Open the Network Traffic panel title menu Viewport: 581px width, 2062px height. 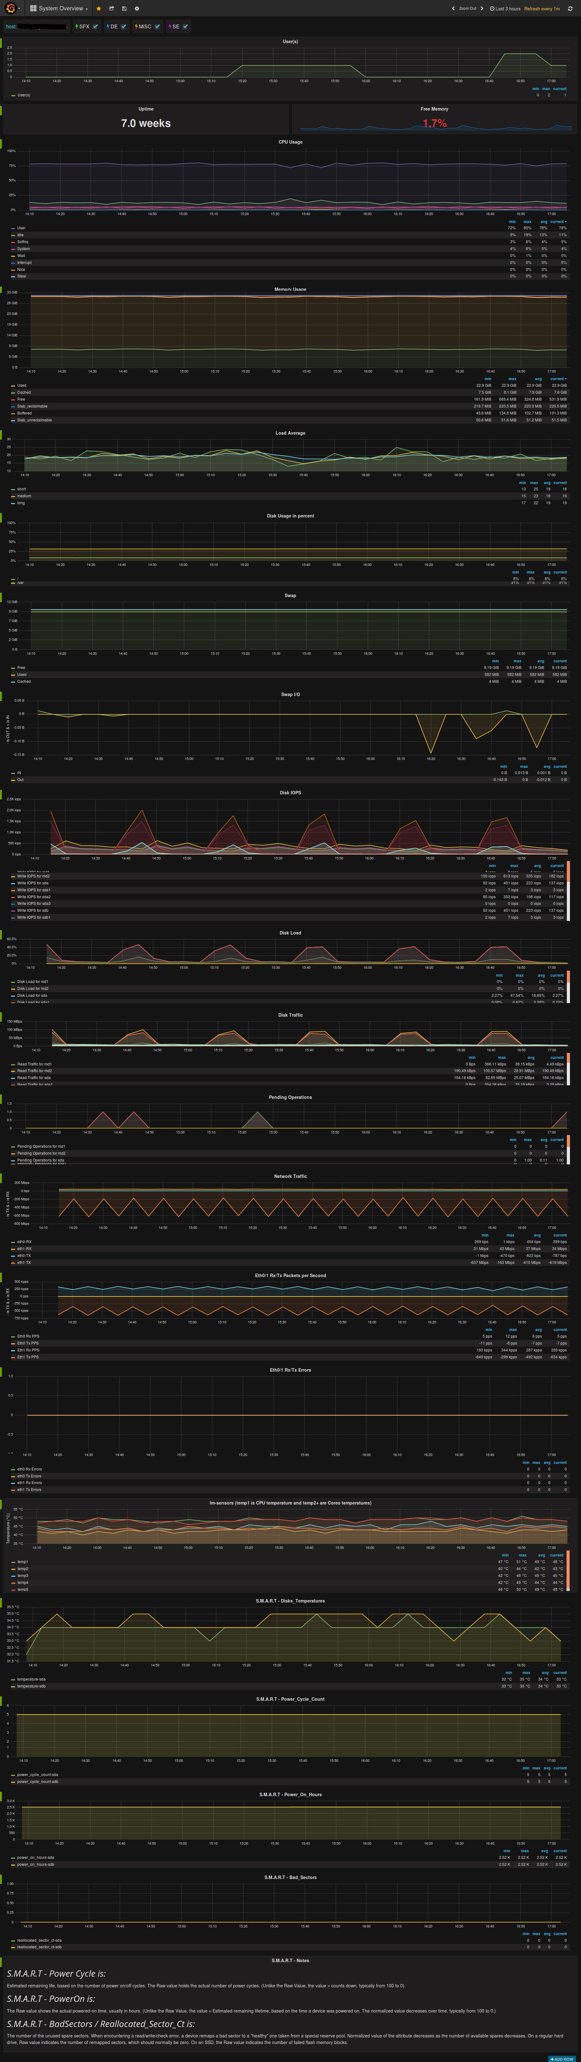tap(290, 1176)
